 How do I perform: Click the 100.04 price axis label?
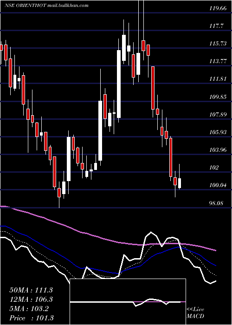point(218,185)
